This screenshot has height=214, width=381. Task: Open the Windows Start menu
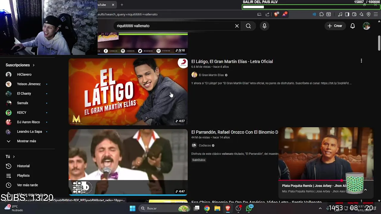click(x=132, y=208)
